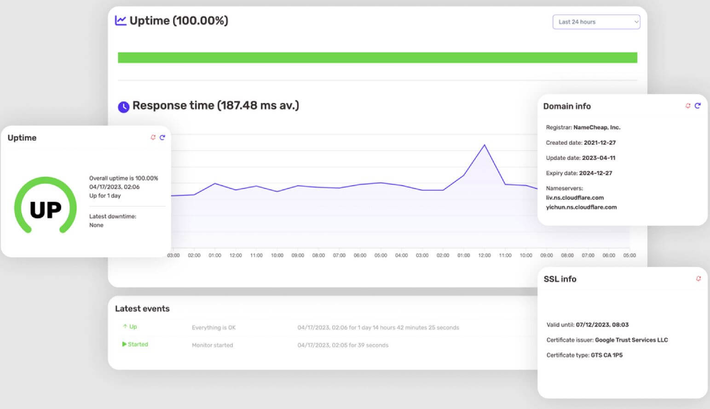Image resolution: width=710 pixels, height=409 pixels.
Task: Click 'Valid until: 07/12/2023, 08:03' line
Action: click(x=588, y=324)
